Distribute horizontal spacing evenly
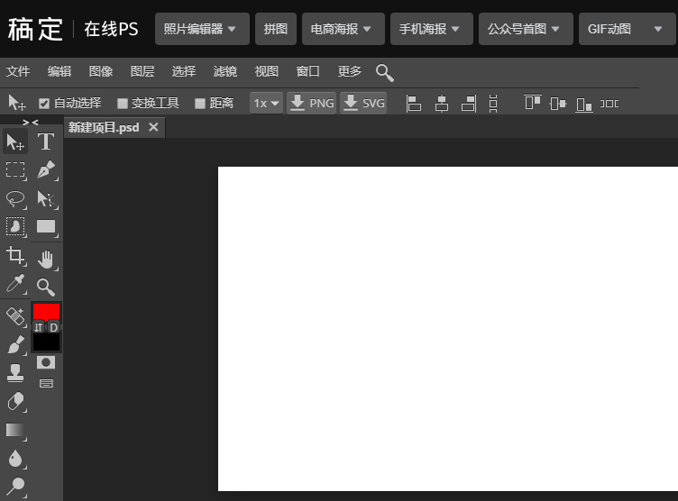This screenshot has height=501, width=678. point(609,104)
